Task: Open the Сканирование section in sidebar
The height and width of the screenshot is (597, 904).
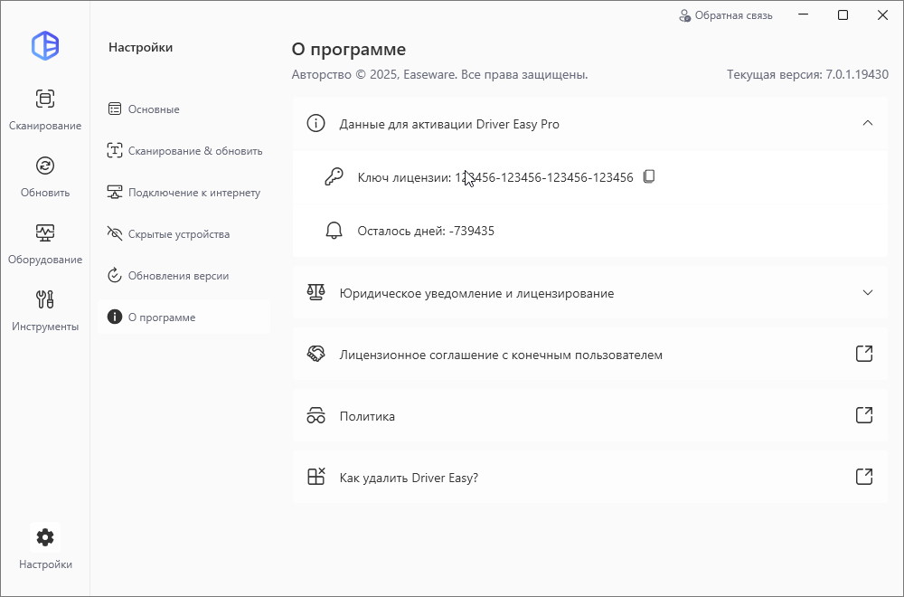Action: click(45, 109)
